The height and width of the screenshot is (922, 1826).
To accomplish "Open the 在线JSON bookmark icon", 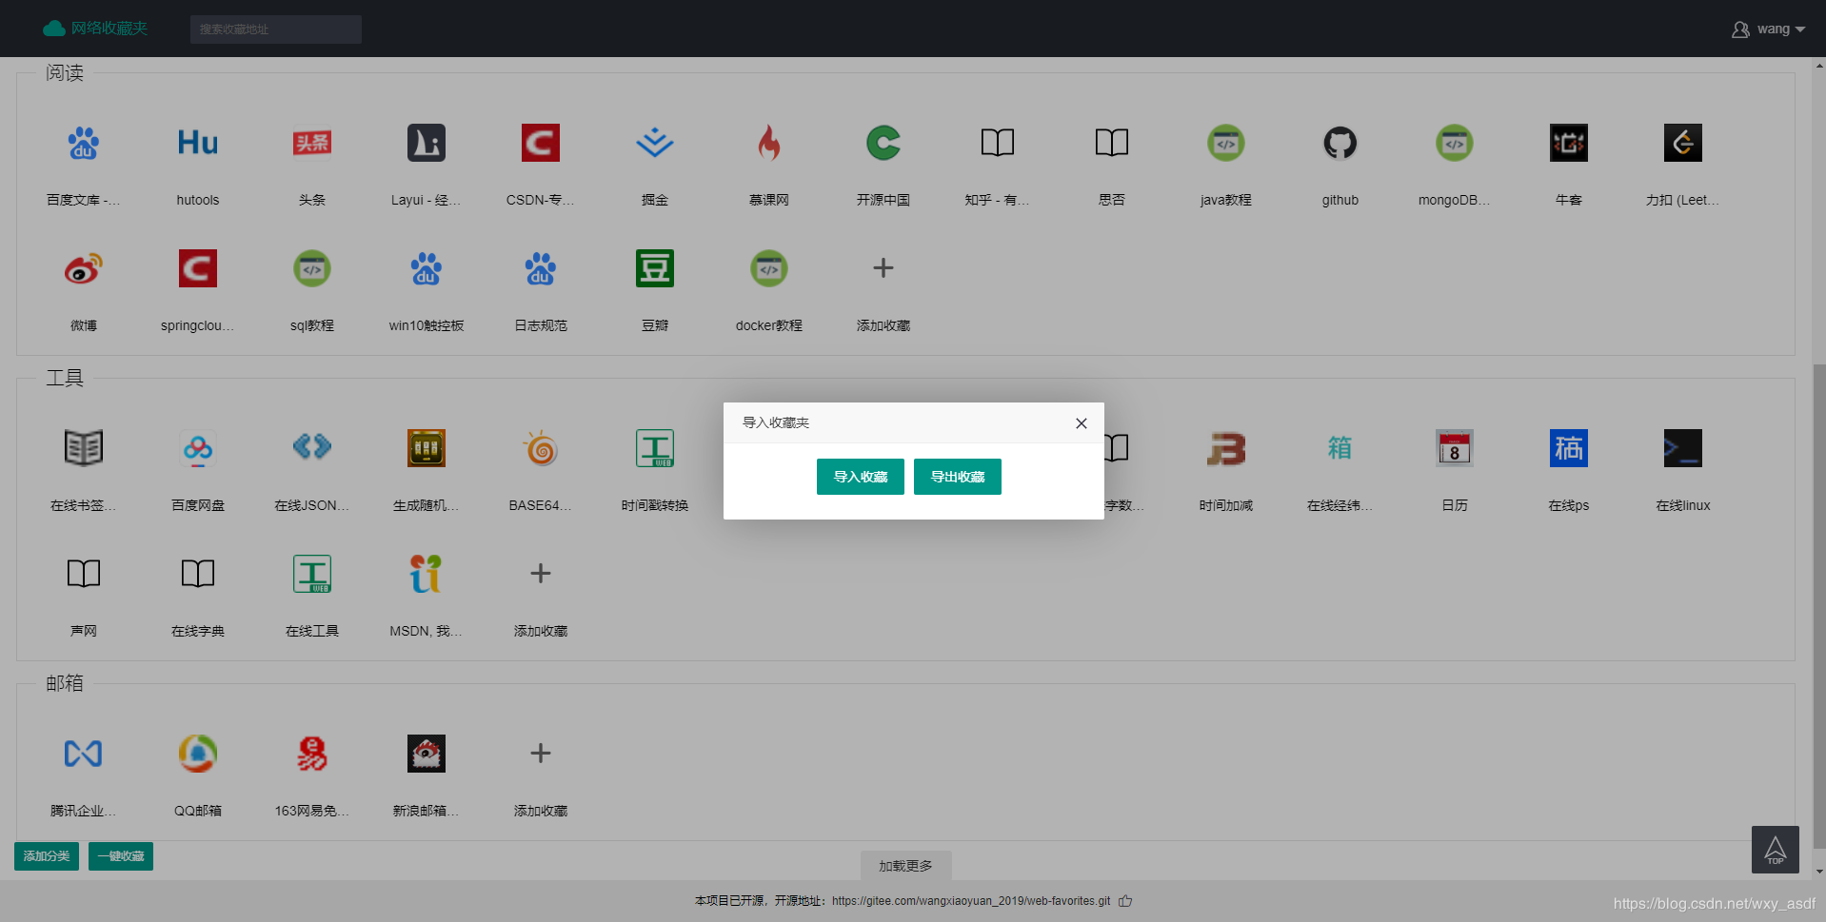I will tap(312, 448).
